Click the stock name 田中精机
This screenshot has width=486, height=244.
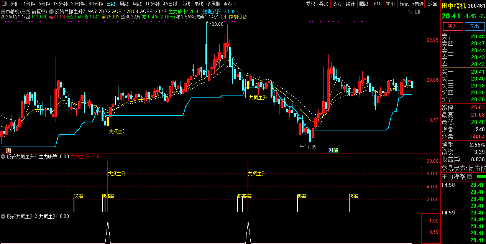point(453,6)
